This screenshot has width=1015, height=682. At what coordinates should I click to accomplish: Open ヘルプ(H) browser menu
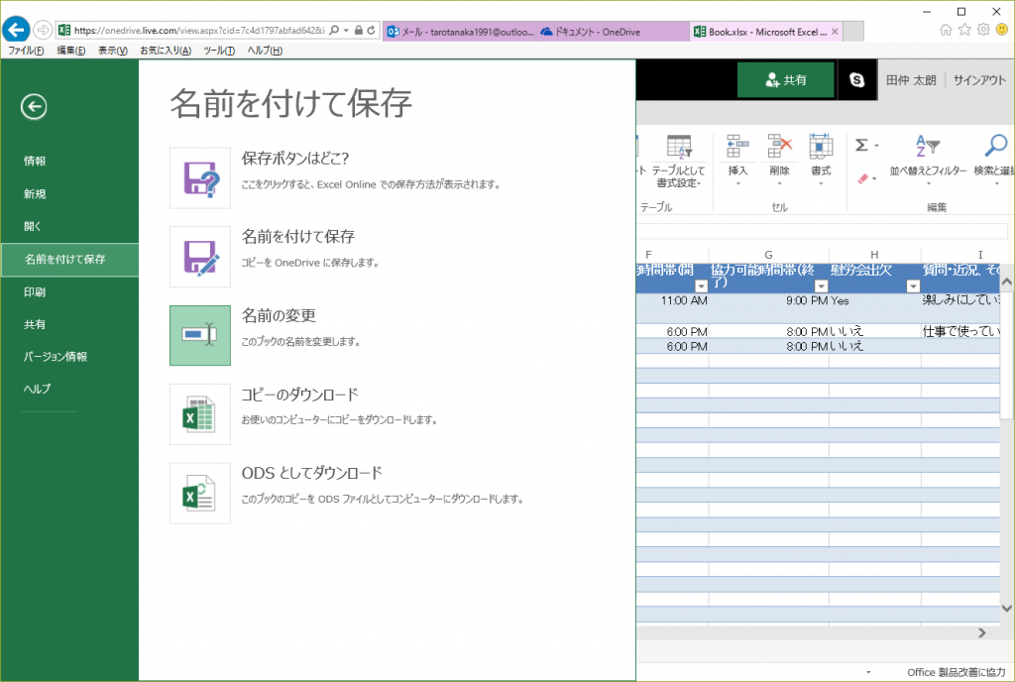(x=265, y=51)
